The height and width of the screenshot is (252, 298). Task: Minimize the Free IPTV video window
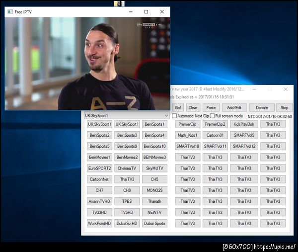tap(131, 12)
